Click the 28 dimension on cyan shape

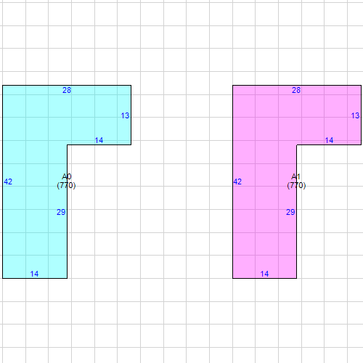(x=67, y=90)
